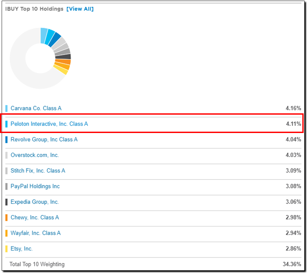This screenshot has width=308, height=274.
Task: Select the 2.86% Etsy weighting value
Action: (293, 249)
